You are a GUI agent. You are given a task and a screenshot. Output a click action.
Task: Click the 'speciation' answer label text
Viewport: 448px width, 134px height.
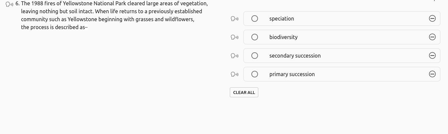tap(282, 19)
